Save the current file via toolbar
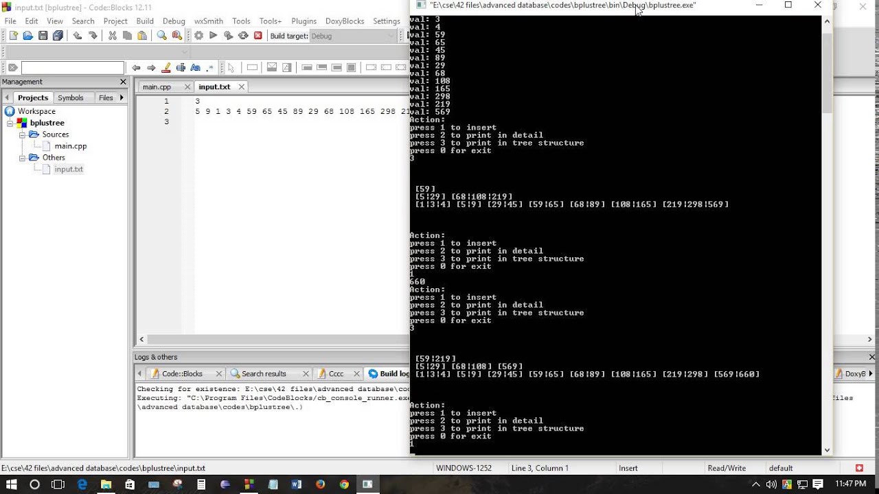This screenshot has width=879, height=494. click(43, 36)
